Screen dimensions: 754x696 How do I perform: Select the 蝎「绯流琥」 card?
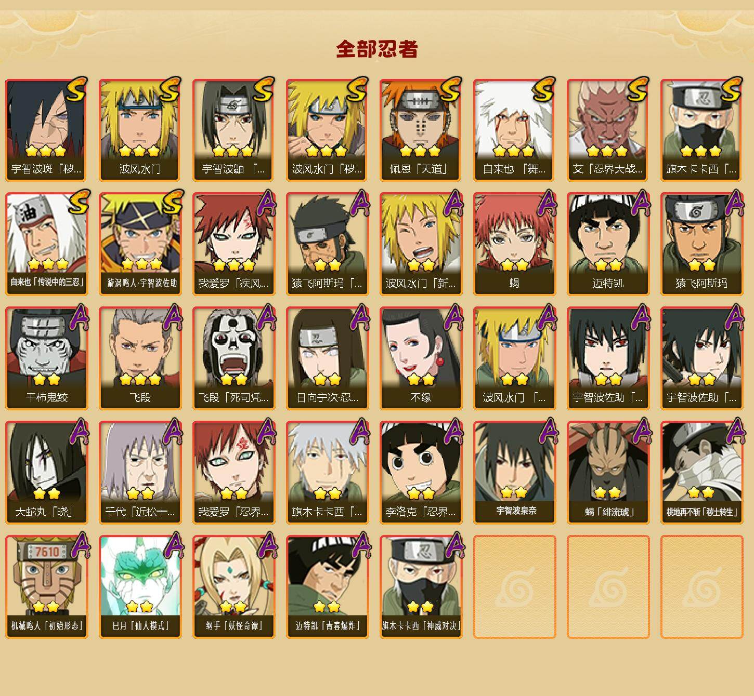[x=608, y=473]
